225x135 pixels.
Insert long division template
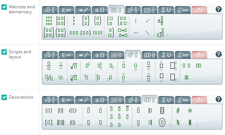(160, 33)
